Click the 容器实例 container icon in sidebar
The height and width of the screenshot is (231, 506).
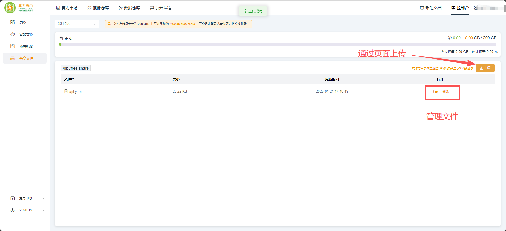click(13, 34)
